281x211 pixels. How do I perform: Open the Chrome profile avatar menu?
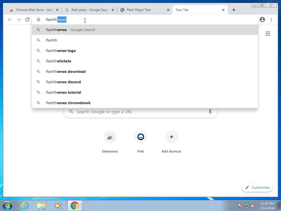[262, 20]
